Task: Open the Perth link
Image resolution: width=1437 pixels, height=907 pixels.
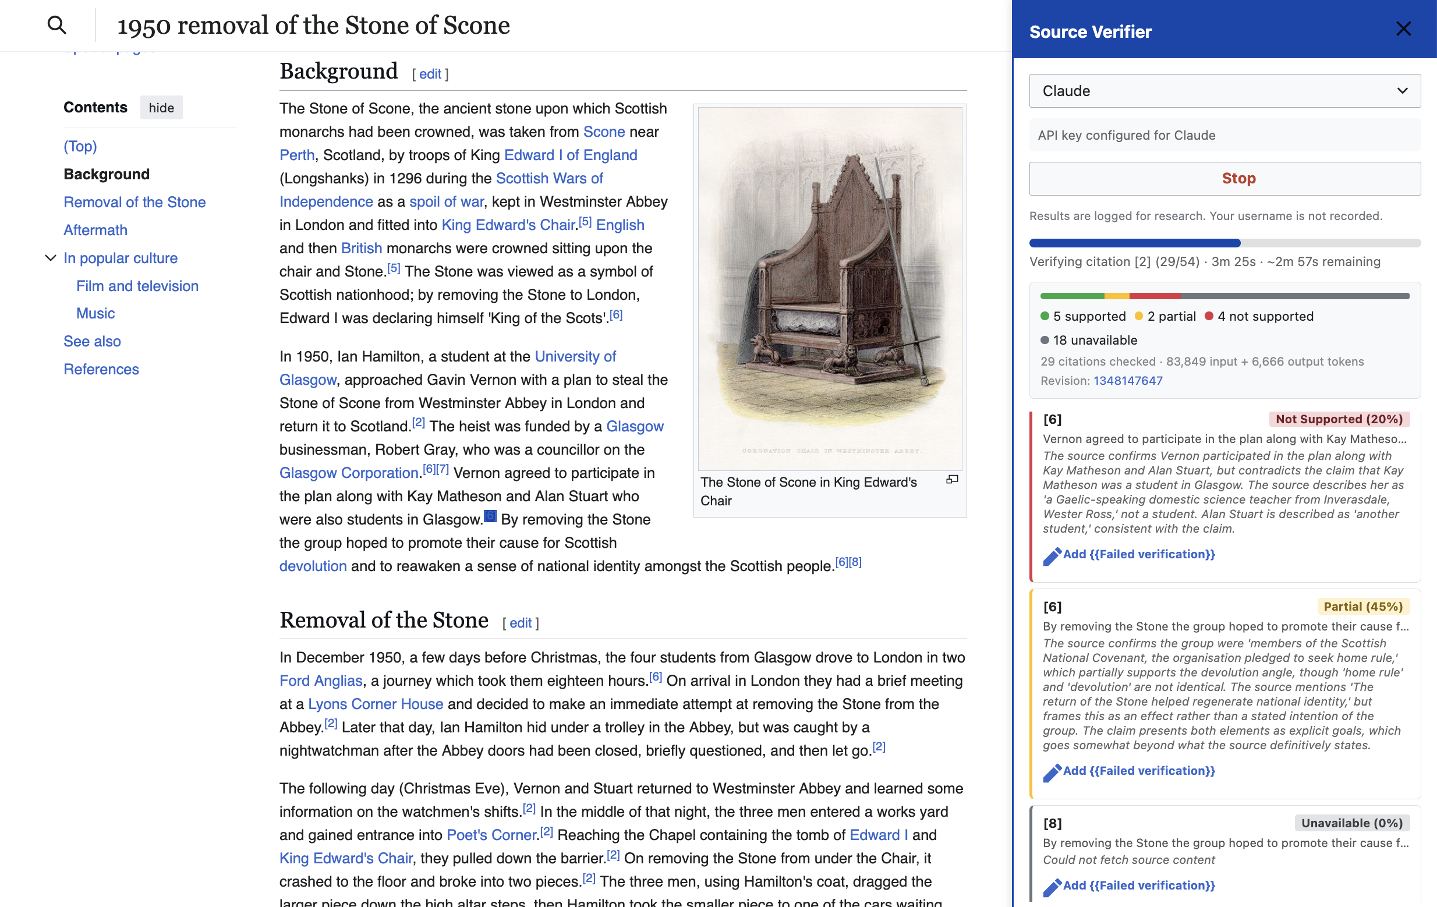Action: click(296, 155)
